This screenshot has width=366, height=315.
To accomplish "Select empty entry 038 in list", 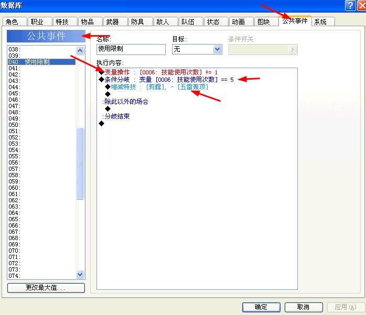I will 41,49.
